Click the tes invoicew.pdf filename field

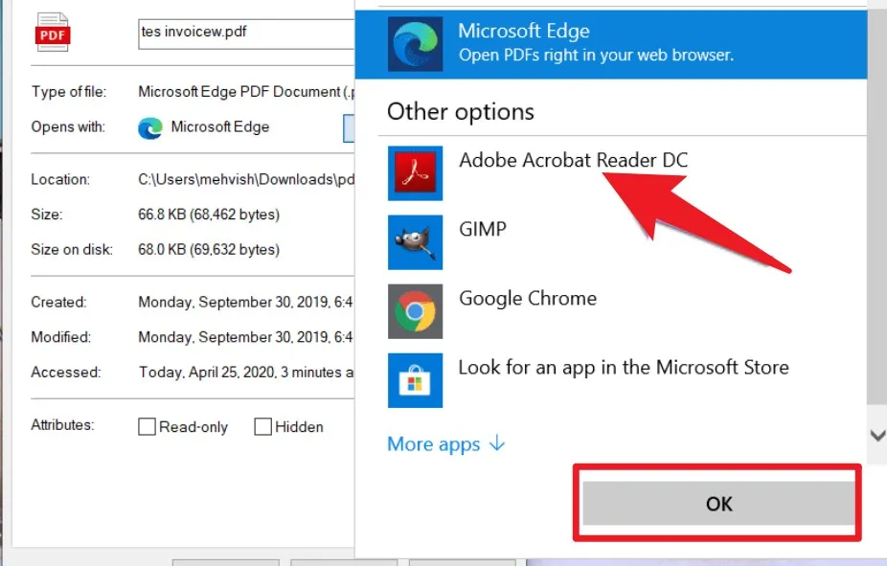click(x=246, y=34)
